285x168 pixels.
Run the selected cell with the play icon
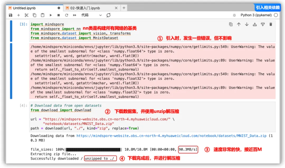point(50,15)
